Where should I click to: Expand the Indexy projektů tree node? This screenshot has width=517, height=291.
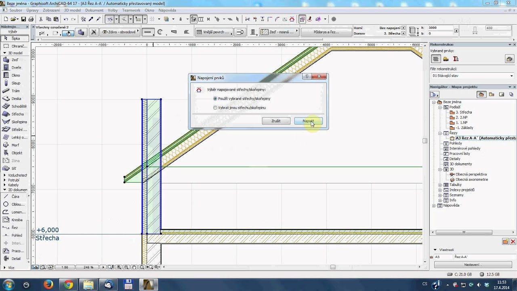440,190
